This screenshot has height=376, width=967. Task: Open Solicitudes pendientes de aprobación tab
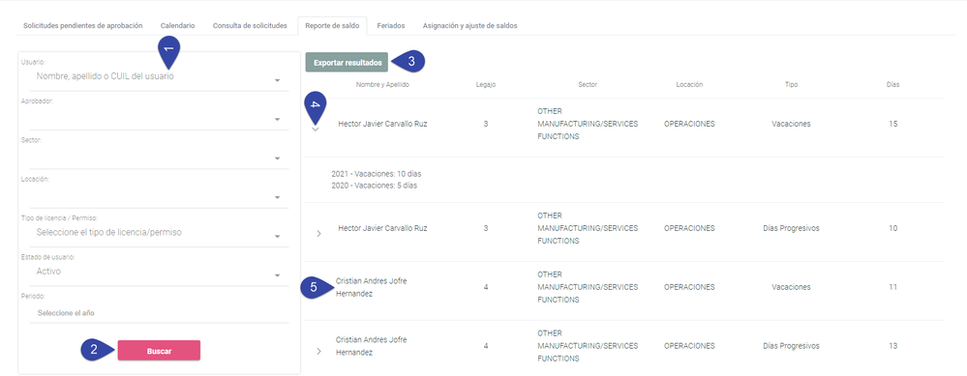click(82, 26)
